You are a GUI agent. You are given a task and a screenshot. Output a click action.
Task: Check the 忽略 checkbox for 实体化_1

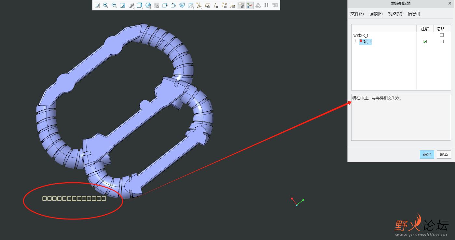pyautogui.click(x=442, y=35)
